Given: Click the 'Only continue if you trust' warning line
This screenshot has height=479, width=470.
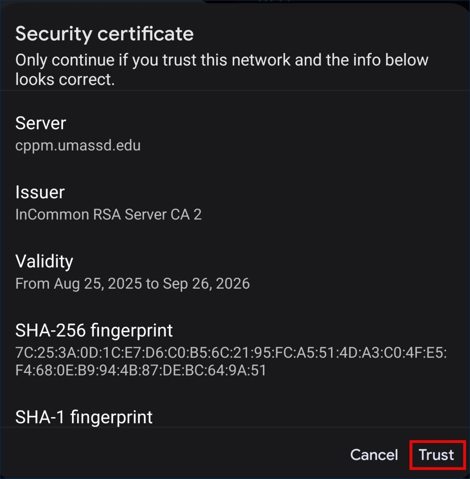Looking at the screenshot, I should tap(222, 60).
